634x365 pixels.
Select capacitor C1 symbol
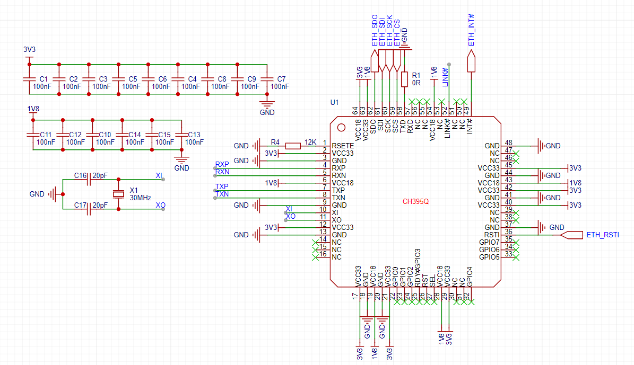29,79
